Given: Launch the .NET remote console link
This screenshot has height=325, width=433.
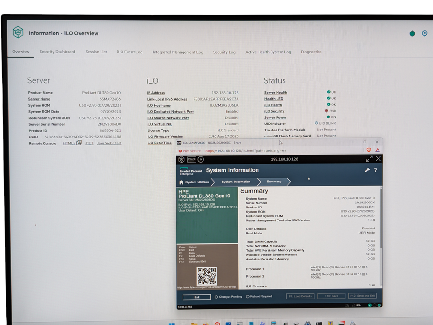Looking at the screenshot, I should [x=89, y=143].
